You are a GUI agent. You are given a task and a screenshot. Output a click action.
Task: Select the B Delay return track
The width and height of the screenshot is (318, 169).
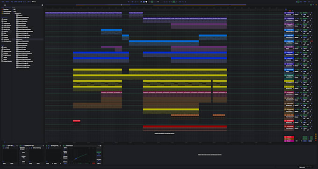click(x=289, y=139)
